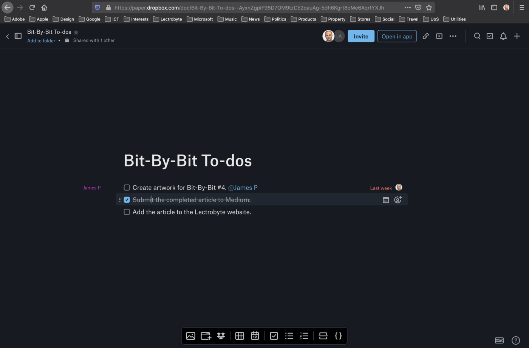Screen dimensions: 529x348
Task: Check the 'Create artwork for Bit-By-Bit #4' checkbox
Action: pos(127,187)
